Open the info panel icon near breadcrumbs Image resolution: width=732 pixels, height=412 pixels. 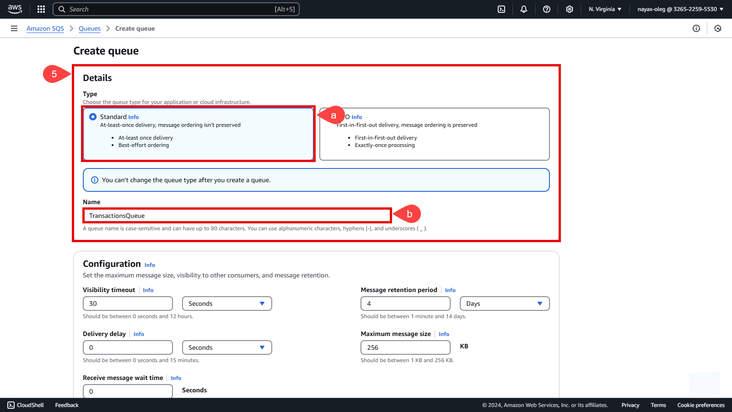click(696, 28)
